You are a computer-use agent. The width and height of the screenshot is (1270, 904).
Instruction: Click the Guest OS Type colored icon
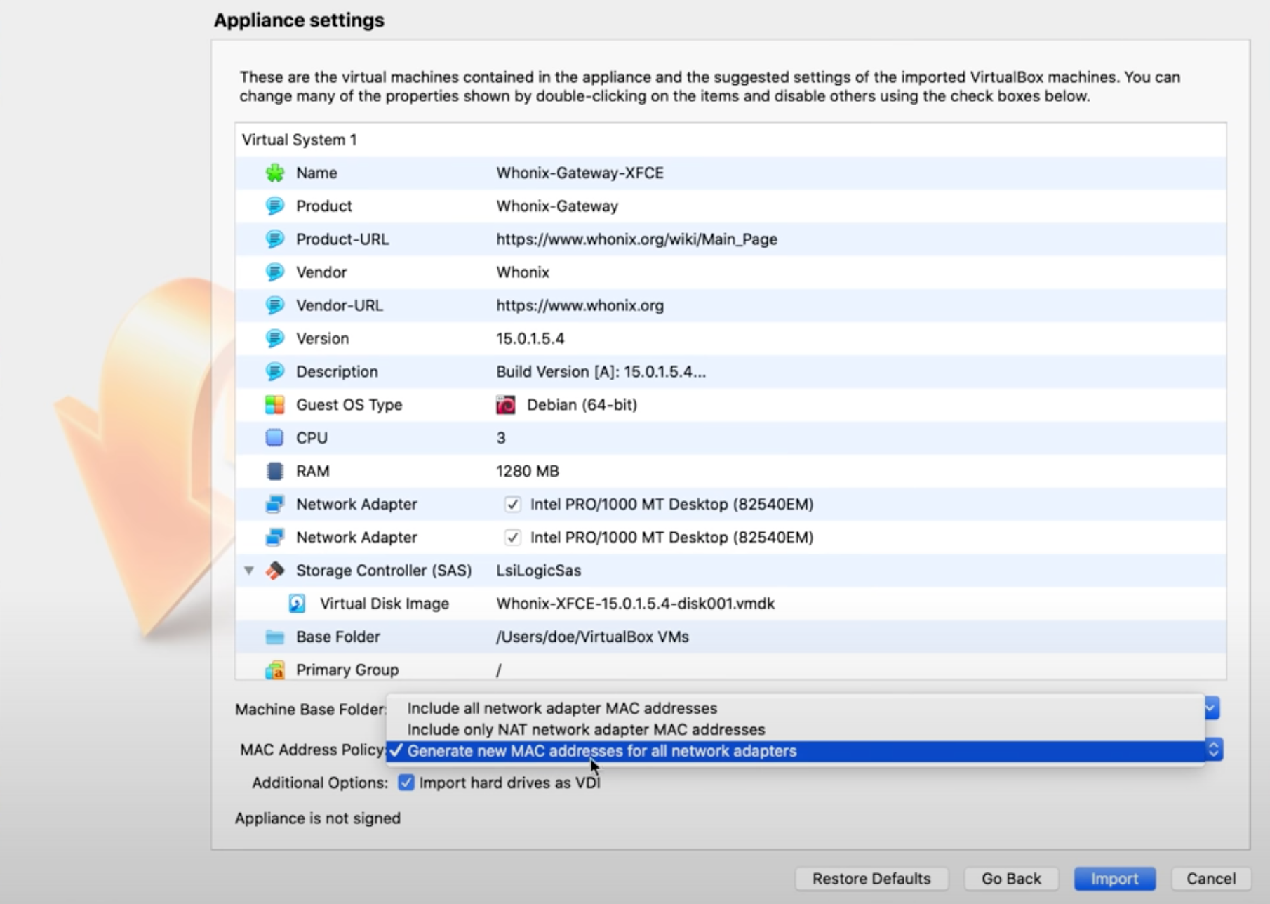pos(274,404)
